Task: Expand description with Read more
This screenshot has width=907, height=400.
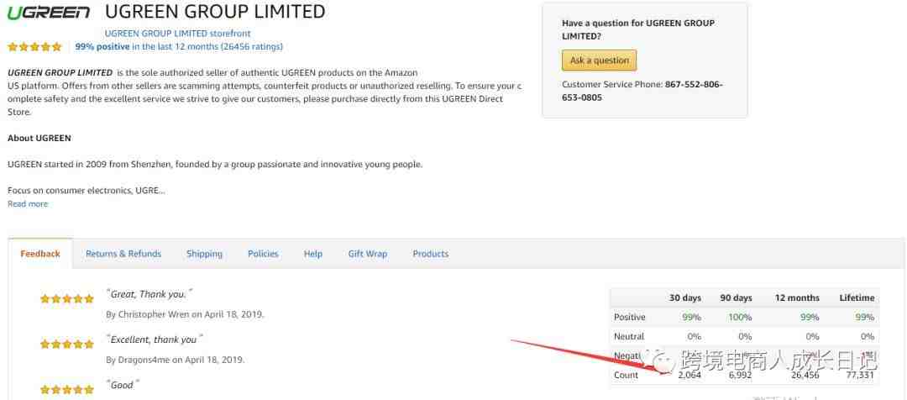Action: point(28,203)
